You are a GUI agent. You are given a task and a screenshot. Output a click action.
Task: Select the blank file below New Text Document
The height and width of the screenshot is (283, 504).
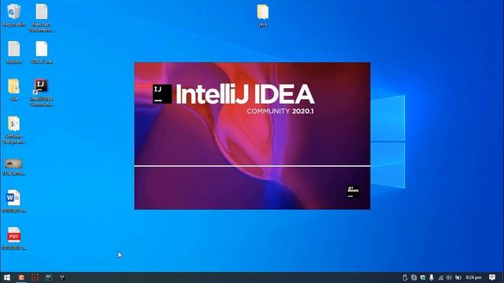click(x=41, y=52)
